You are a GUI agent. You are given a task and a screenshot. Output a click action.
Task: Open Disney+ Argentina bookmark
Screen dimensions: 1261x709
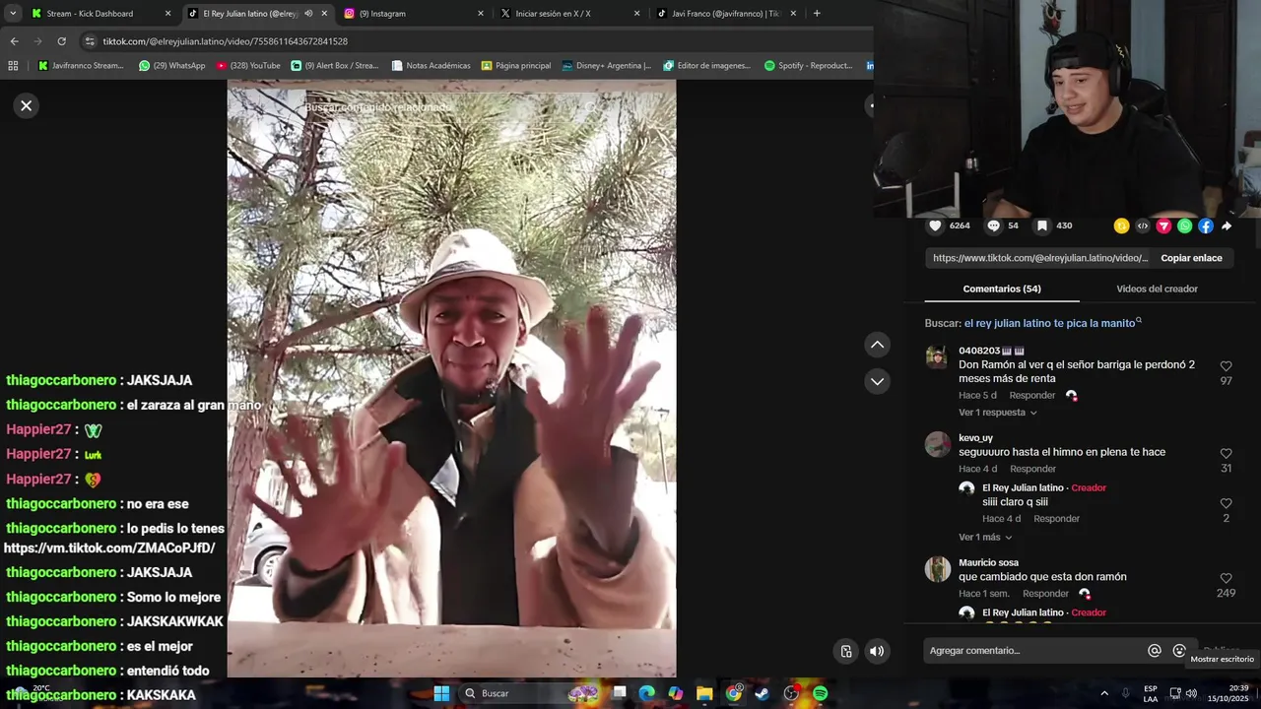[x=606, y=66]
